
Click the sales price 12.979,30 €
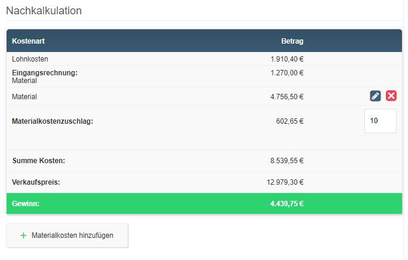tap(285, 182)
